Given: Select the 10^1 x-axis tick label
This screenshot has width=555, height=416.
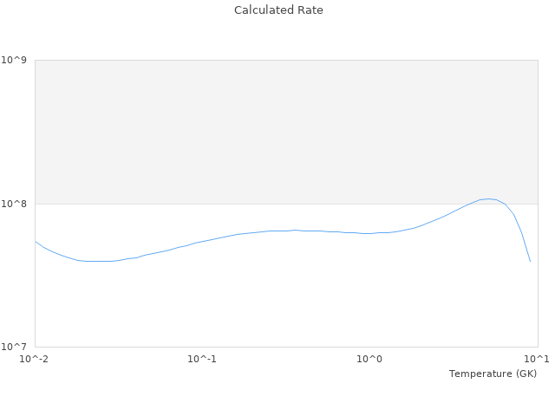Looking at the screenshot, I should (x=537, y=359).
